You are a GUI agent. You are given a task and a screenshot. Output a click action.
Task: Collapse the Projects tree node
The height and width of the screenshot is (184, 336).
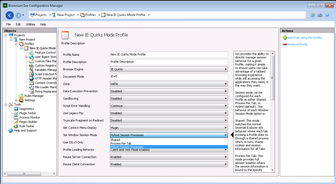[x=6, y=35]
